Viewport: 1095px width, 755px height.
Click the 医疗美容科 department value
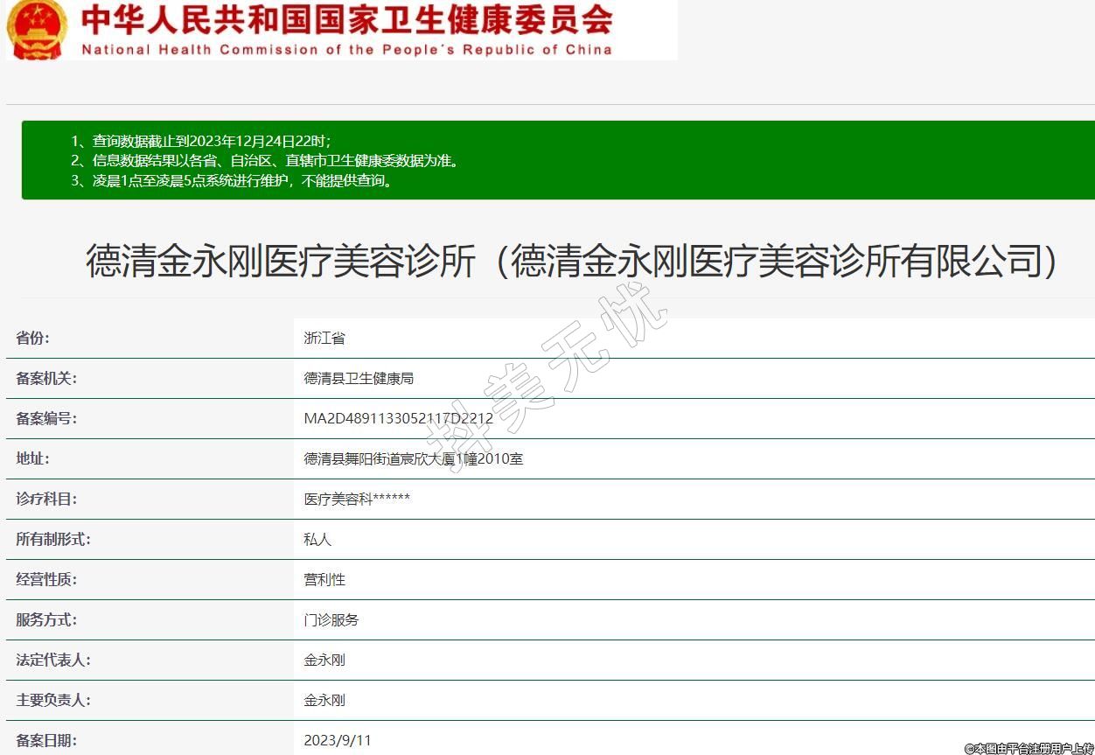coord(357,499)
